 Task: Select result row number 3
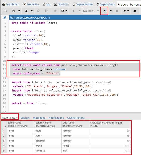[4, 141]
